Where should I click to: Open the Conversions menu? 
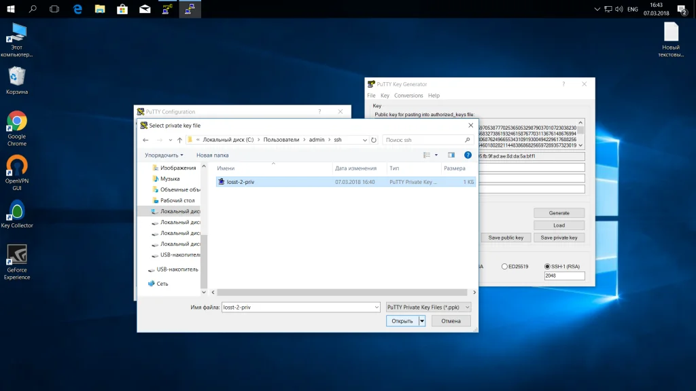pos(408,96)
